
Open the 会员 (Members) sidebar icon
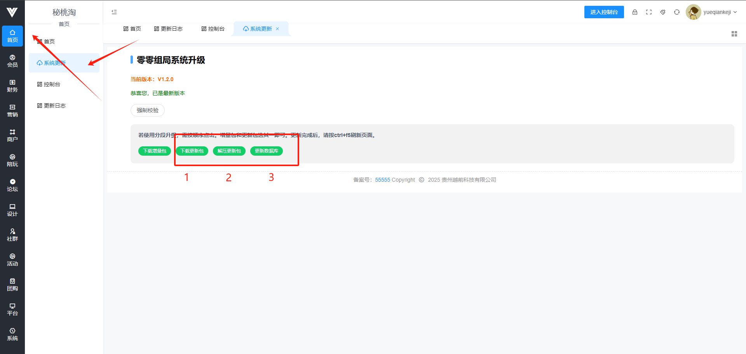pos(12,61)
